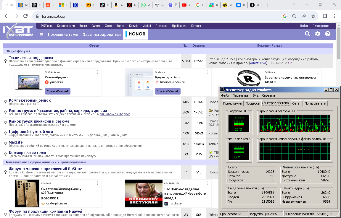Click lightbulb icon beside Техническая поддержка
Image resolution: width=341 pixels, height=218 pixels.
point(5,61)
